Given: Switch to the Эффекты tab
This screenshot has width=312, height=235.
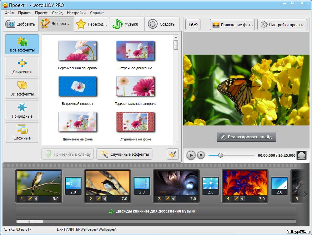Looking at the screenshot, I should 56,24.
